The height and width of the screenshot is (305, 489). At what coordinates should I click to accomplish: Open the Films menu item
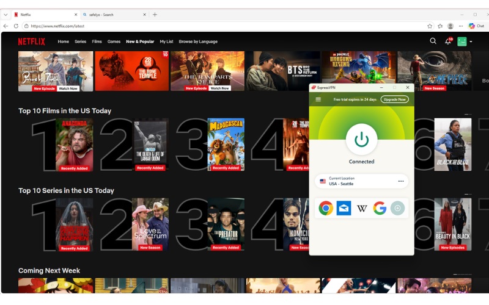[x=97, y=41]
